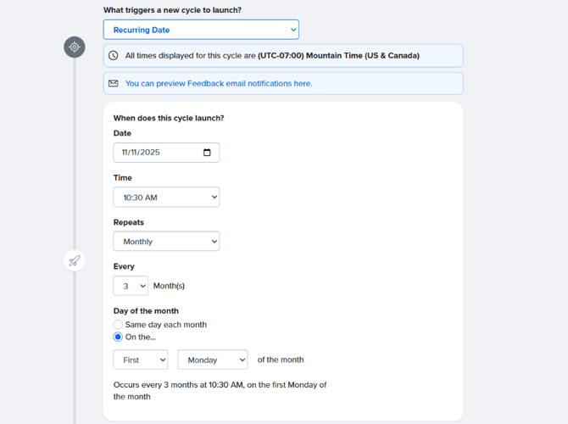Open the calendar picker in Date field
This screenshot has height=424, width=568.
click(x=207, y=153)
